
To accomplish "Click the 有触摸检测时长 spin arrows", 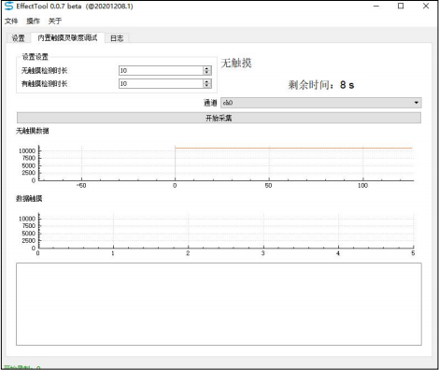I will point(207,83).
